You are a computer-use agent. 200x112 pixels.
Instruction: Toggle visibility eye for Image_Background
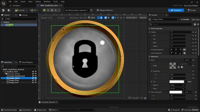[x=36, y=76]
